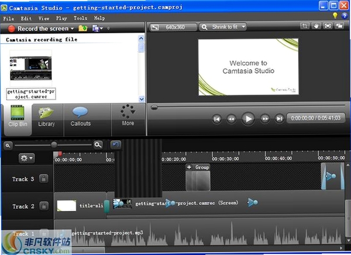Click the 00:00:40;00 ruler mark

[x=278, y=158]
